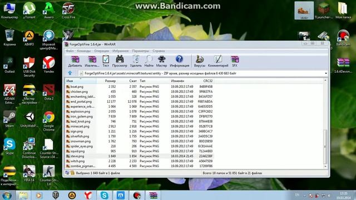Image resolution: width=356 pixels, height=200 pixels.
Task: Open the Избранное menu
Action: point(120,51)
